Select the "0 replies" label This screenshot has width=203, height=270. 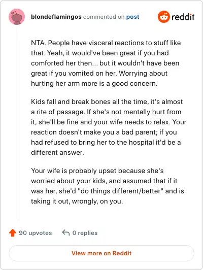coord(85,233)
